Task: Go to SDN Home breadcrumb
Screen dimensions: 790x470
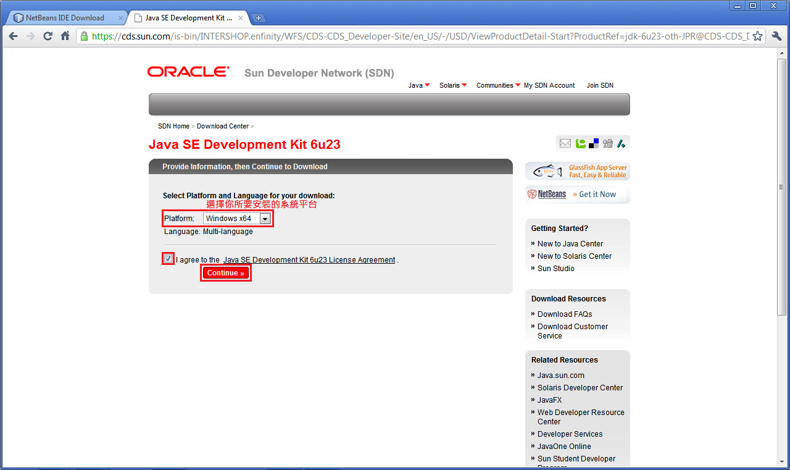Action: click(173, 126)
